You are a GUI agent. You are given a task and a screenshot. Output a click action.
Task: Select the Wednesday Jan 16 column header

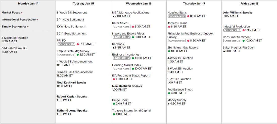tap(138, 3)
